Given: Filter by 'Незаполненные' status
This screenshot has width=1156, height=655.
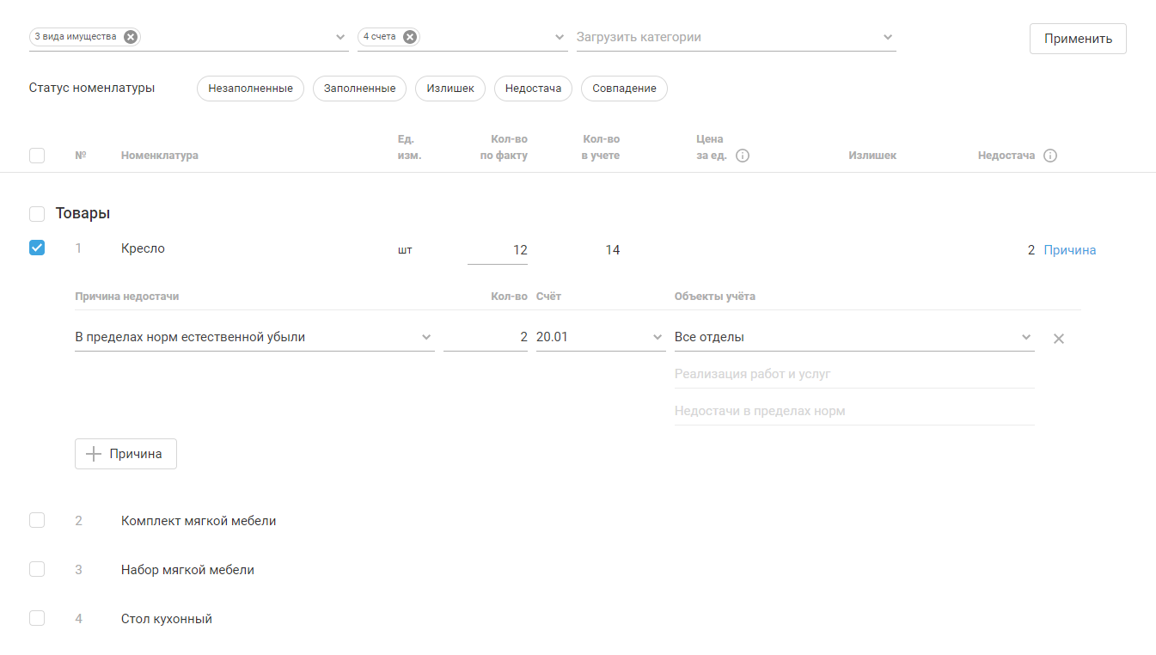Looking at the screenshot, I should pos(250,89).
